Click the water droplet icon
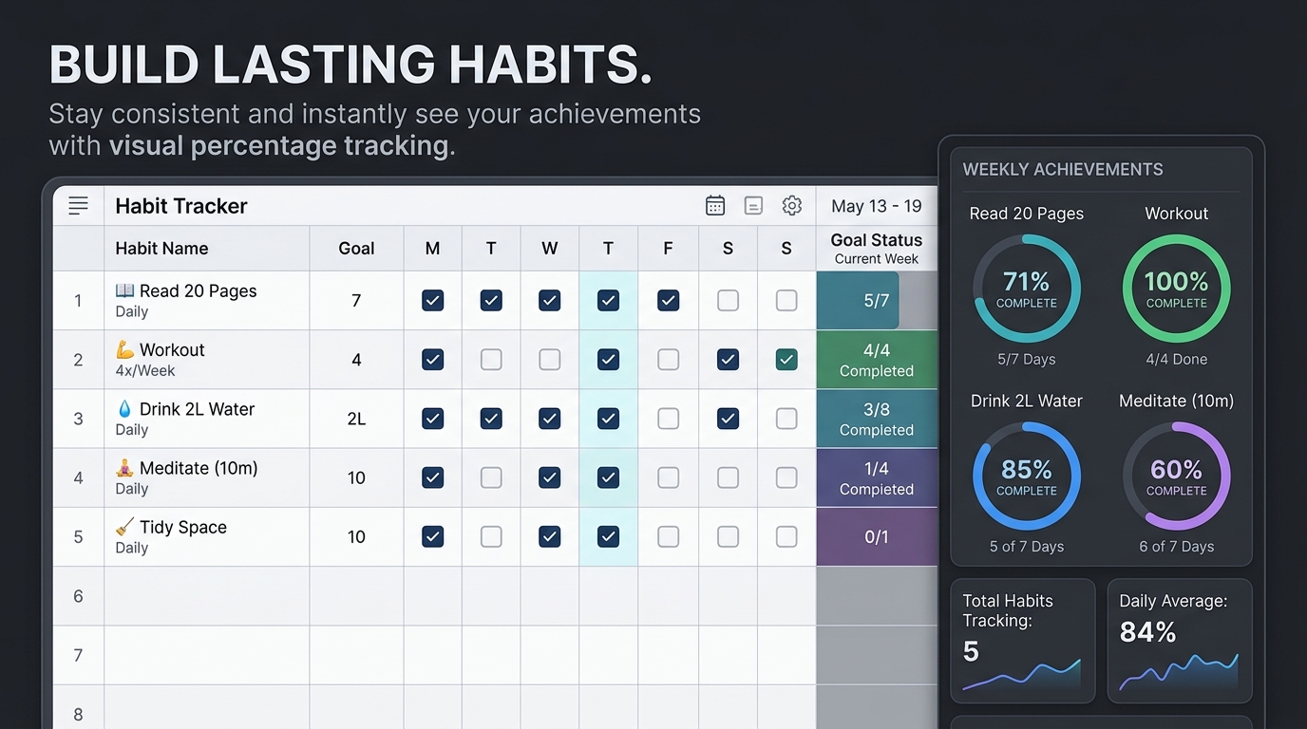 (x=125, y=409)
